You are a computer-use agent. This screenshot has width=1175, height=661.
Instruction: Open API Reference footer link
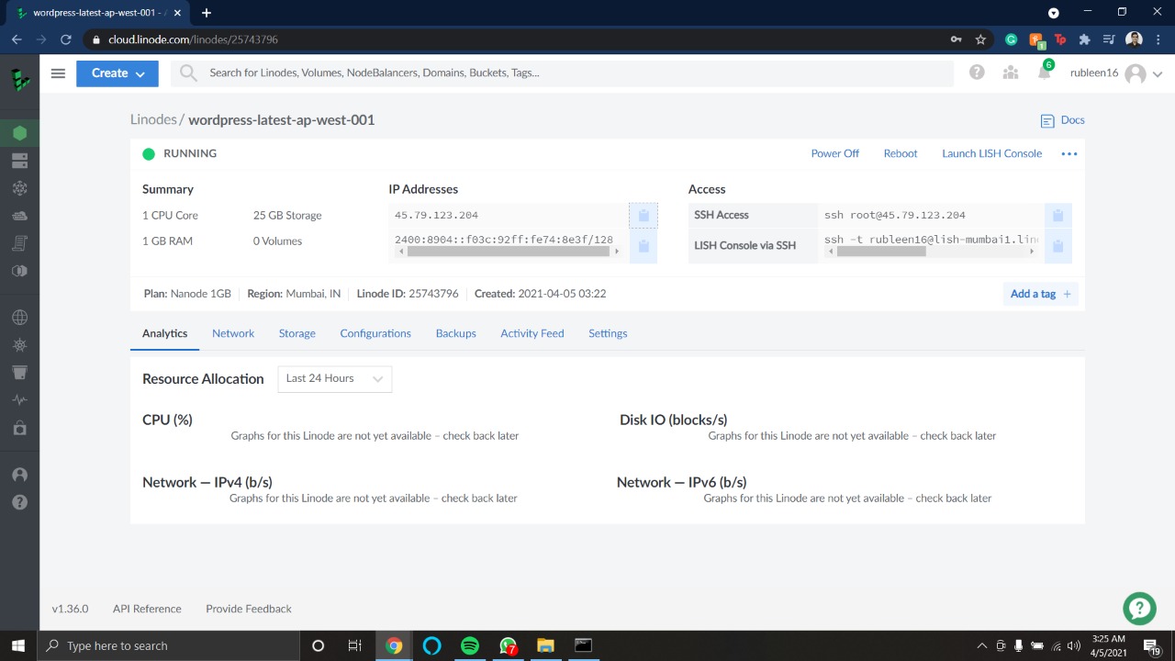pos(147,609)
